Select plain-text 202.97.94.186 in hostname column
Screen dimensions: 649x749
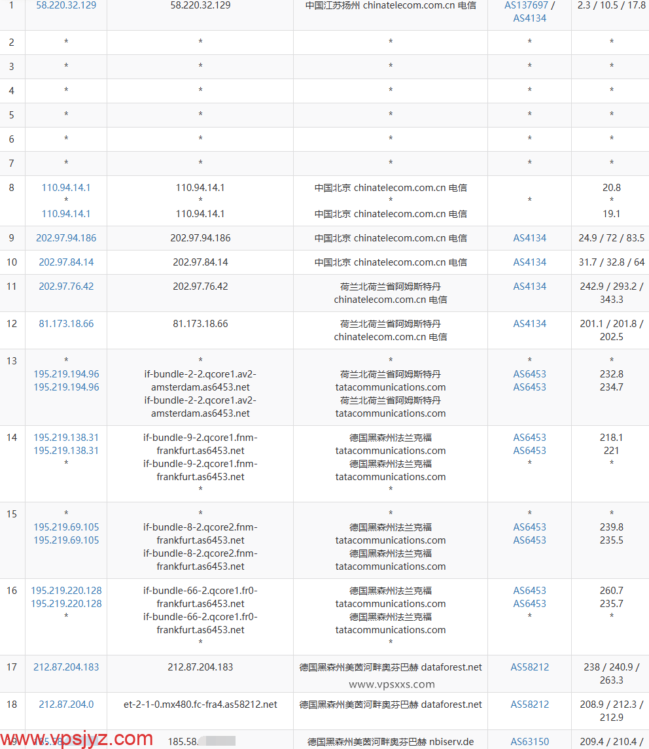200,238
